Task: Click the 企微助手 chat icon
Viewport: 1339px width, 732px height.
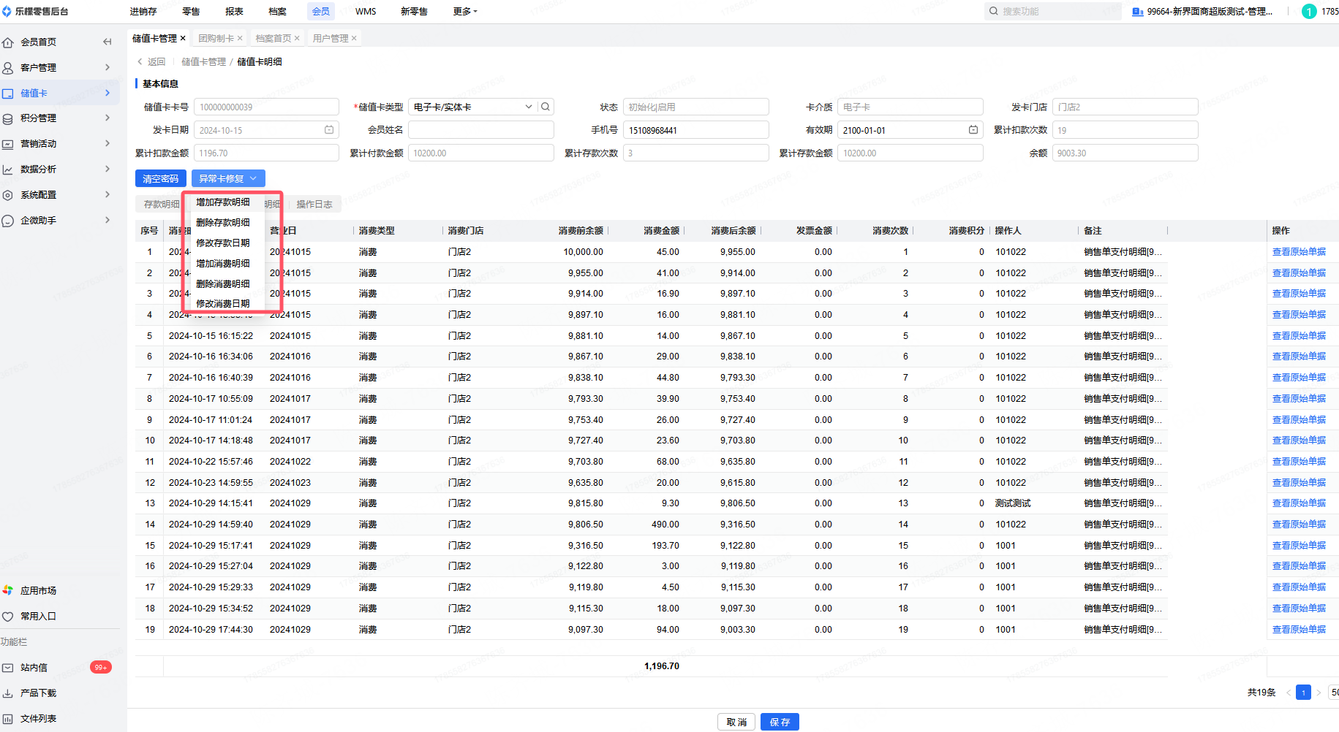Action: [x=8, y=221]
